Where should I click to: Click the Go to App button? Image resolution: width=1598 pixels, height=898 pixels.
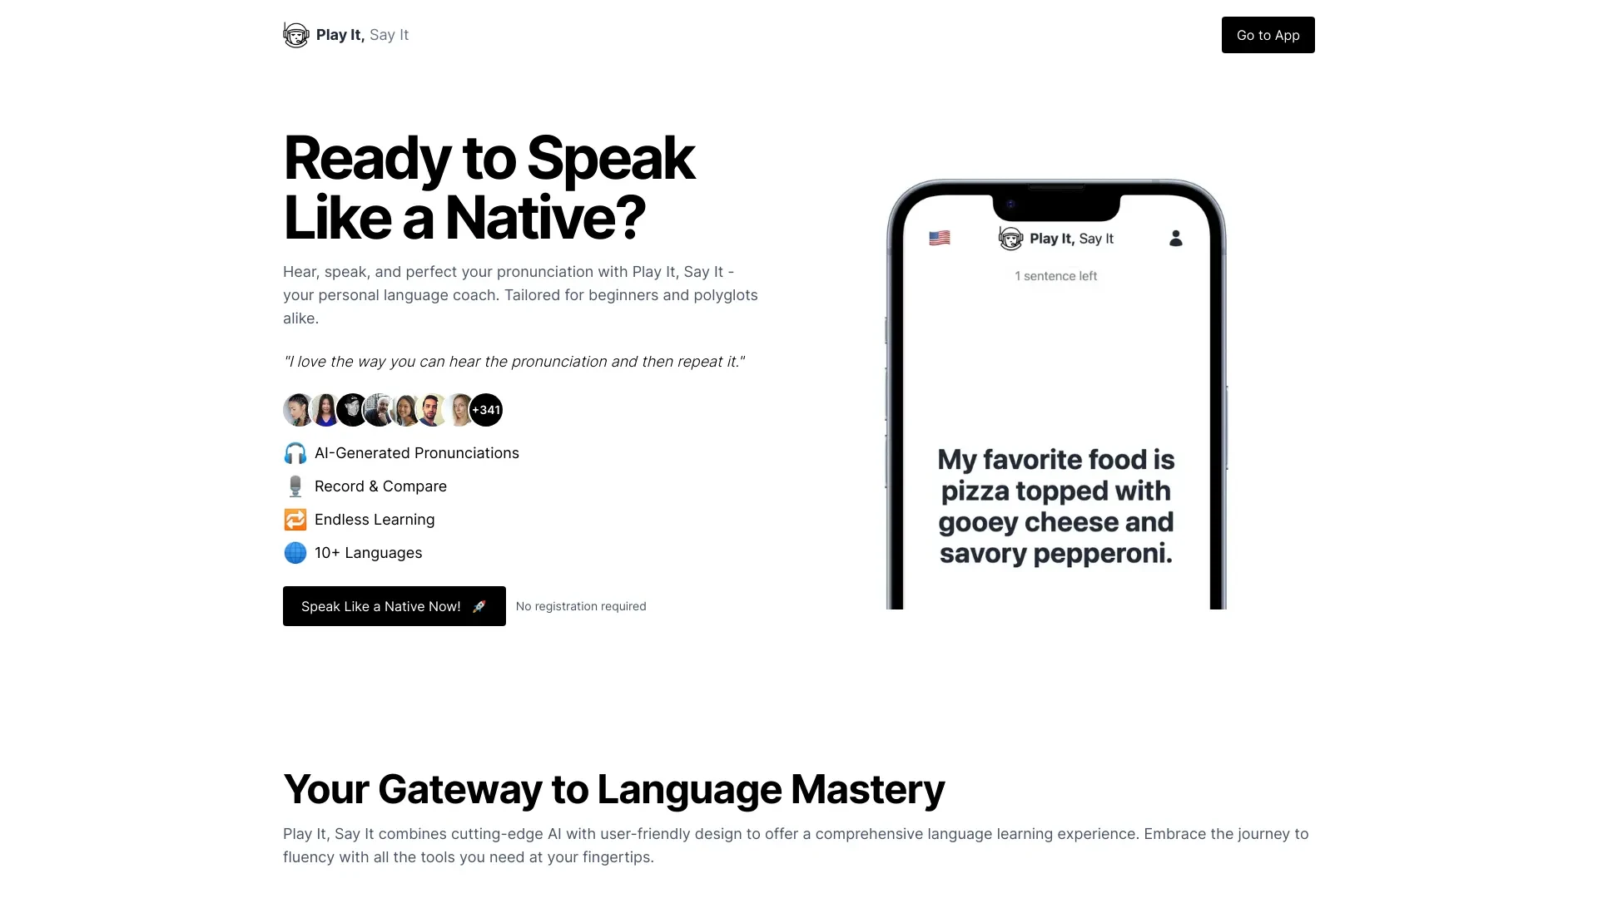pos(1268,34)
